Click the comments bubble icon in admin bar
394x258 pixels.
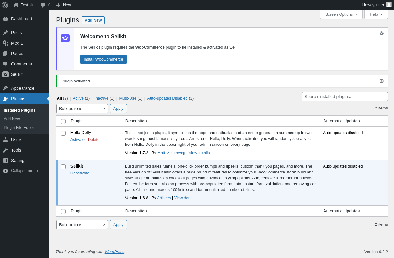point(43,5)
